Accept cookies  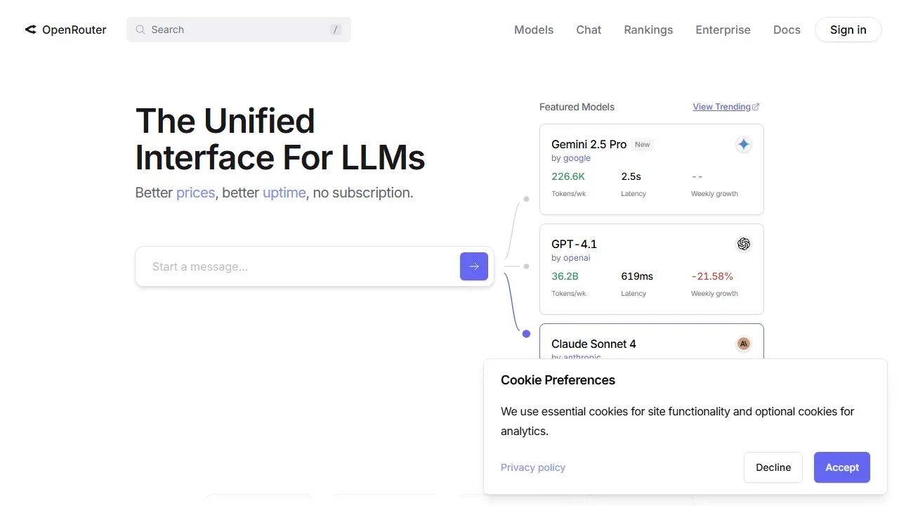tap(842, 467)
